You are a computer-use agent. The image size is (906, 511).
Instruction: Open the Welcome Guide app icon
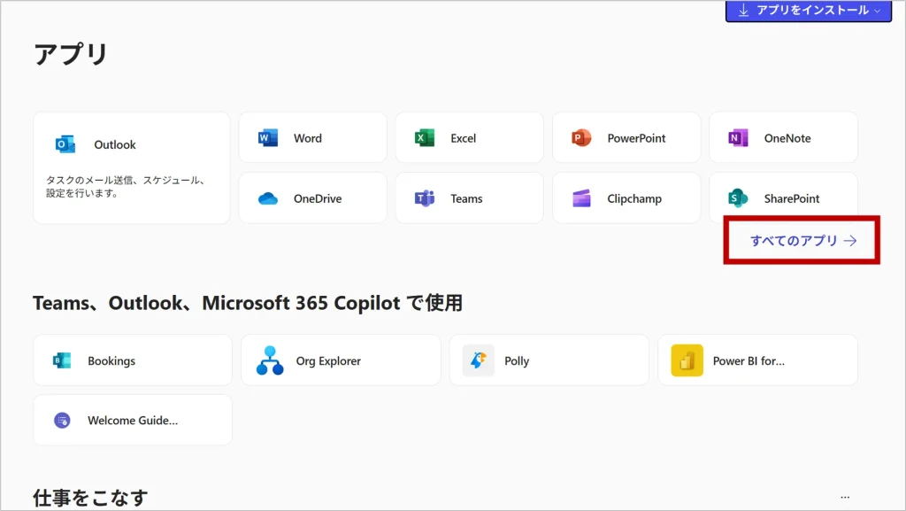coord(62,421)
